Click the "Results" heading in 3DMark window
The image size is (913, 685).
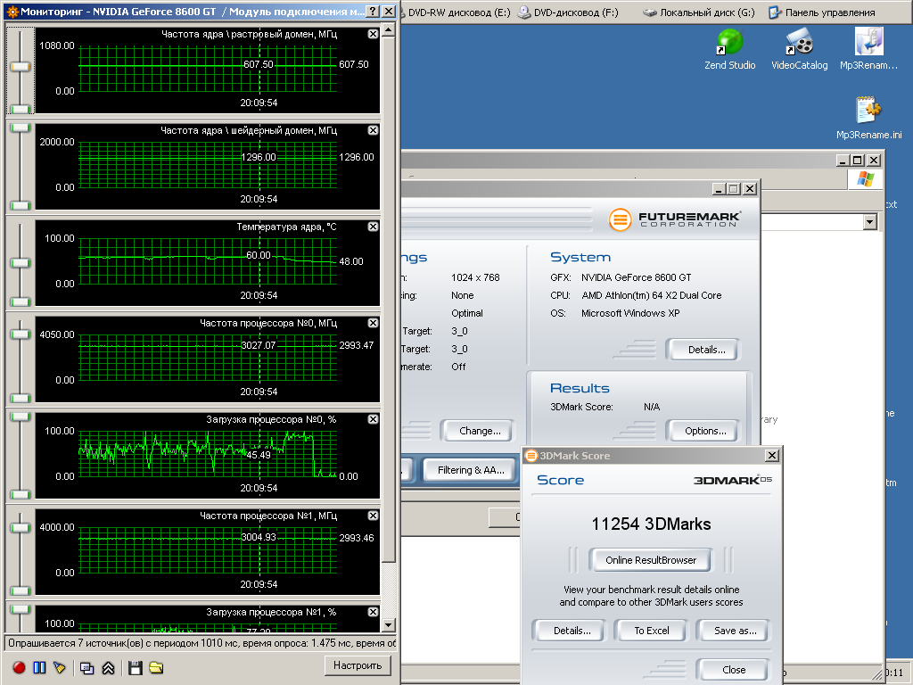580,389
